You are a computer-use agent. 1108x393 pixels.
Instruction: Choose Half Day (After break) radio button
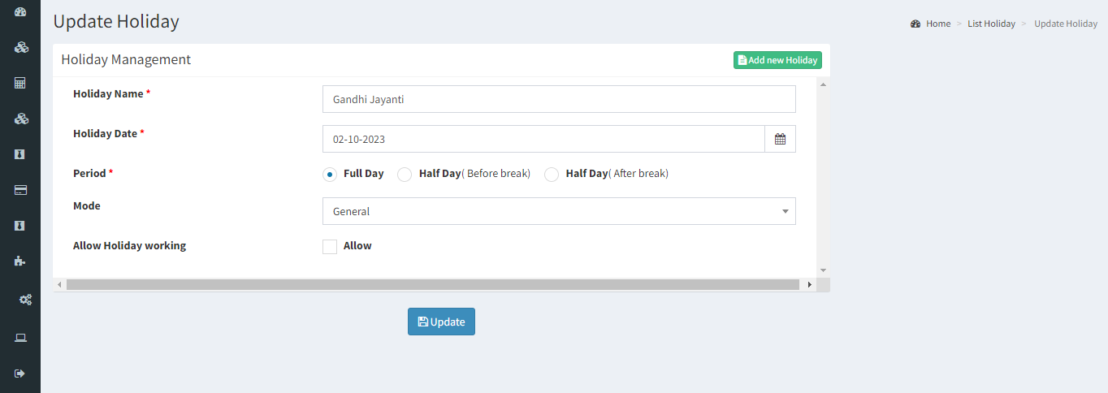[552, 175]
